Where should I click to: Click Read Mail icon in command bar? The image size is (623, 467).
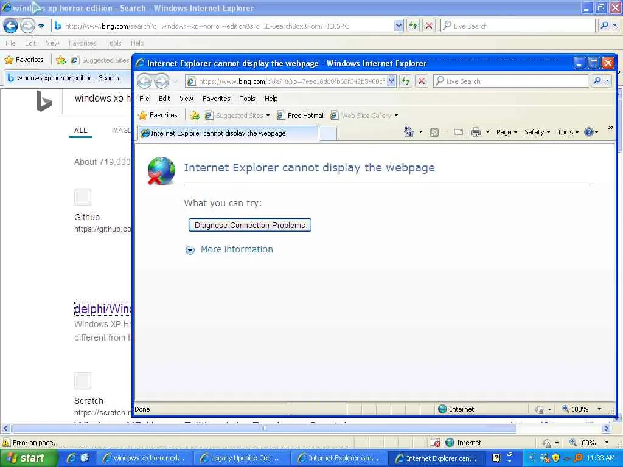pos(458,132)
